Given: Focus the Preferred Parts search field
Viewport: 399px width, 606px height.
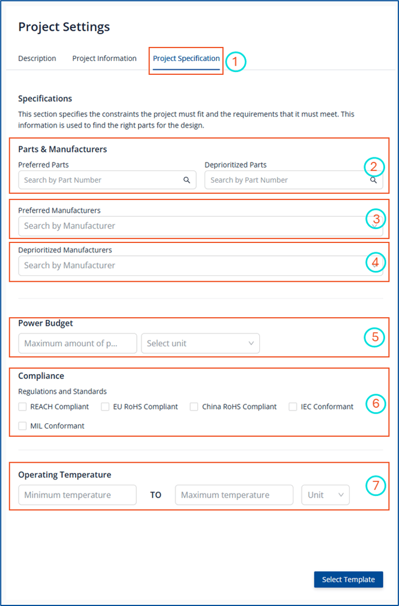Looking at the screenshot, I should (x=107, y=180).
